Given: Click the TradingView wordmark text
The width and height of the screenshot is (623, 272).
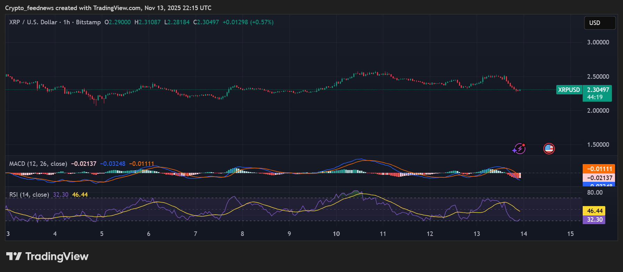Looking at the screenshot, I should (x=57, y=256).
